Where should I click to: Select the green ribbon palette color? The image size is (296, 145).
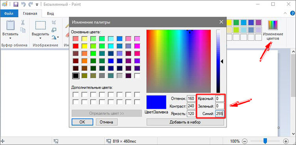tap(236, 22)
